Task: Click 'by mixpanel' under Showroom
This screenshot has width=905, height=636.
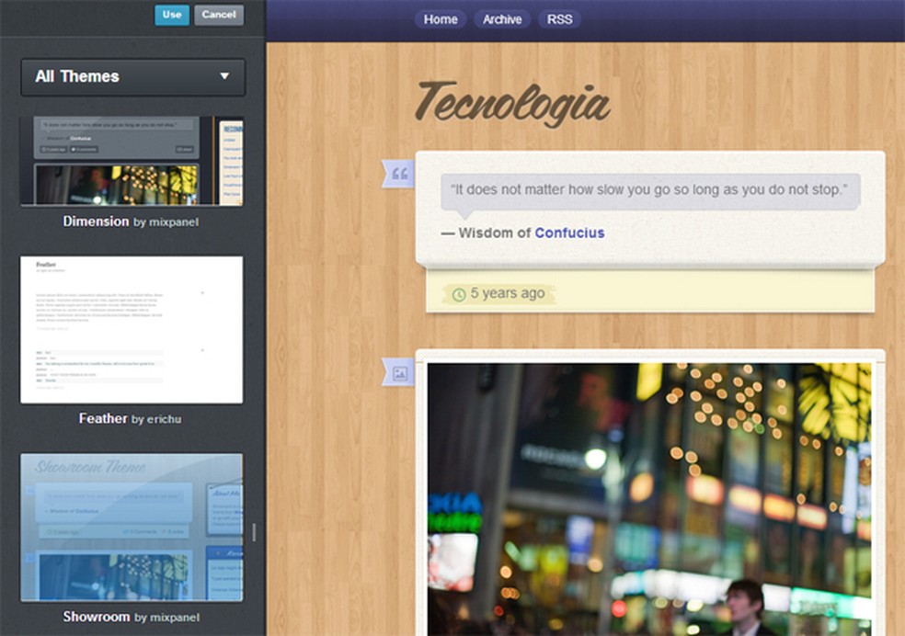Action: pos(167,618)
